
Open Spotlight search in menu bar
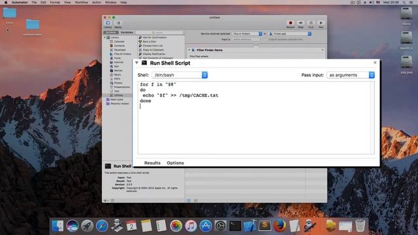(404, 3)
